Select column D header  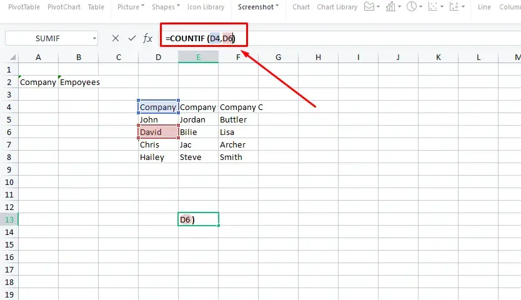coord(159,57)
